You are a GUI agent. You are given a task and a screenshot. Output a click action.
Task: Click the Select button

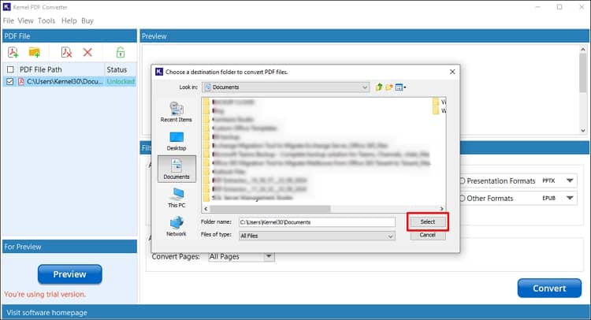tap(428, 222)
